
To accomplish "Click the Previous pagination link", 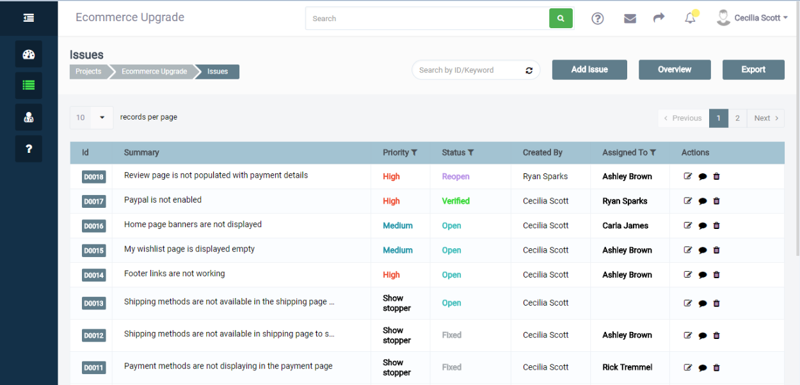I will 683,118.
